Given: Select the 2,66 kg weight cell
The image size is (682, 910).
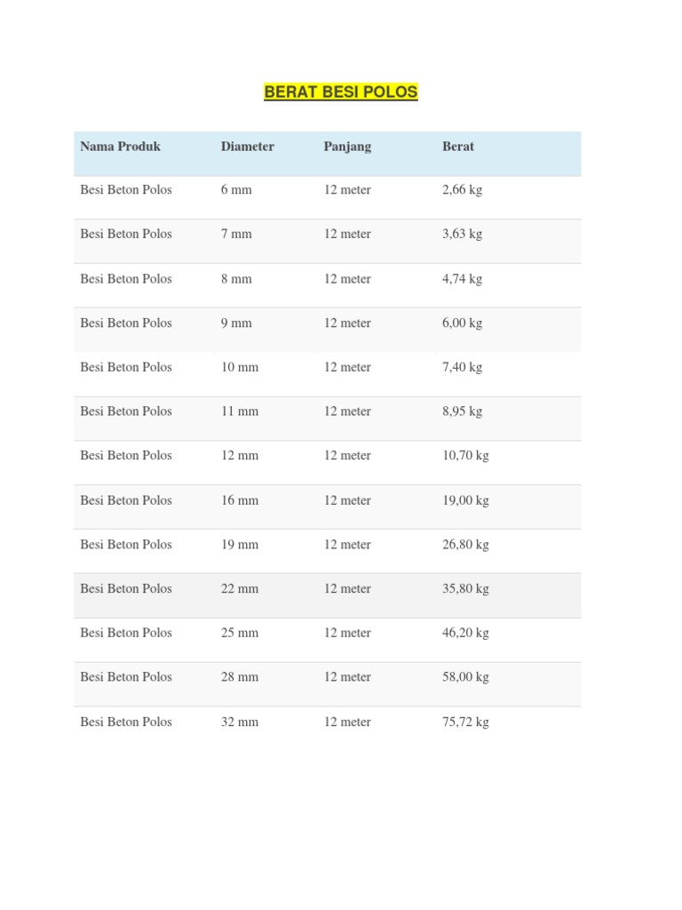Looking at the screenshot, I should pyautogui.click(x=462, y=190).
